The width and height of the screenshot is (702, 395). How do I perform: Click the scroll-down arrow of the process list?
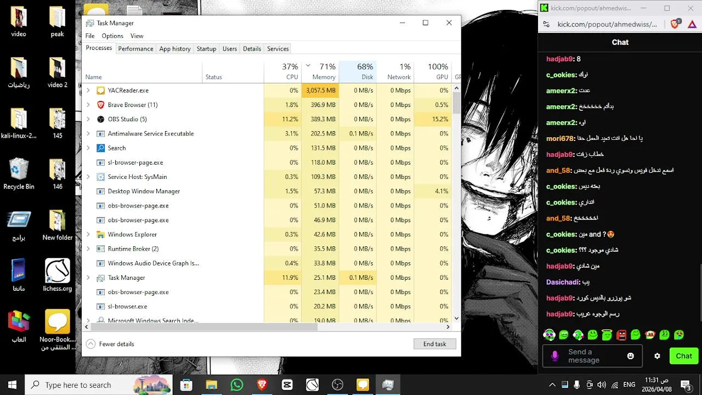(457, 318)
